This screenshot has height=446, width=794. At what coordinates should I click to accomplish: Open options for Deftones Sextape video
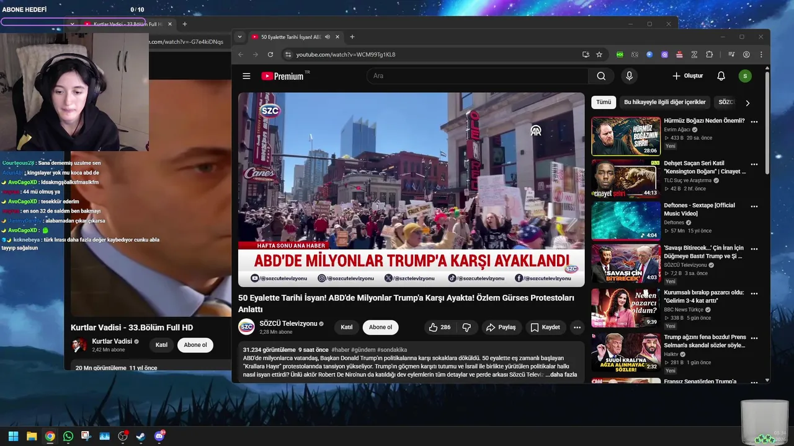[754, 207]
